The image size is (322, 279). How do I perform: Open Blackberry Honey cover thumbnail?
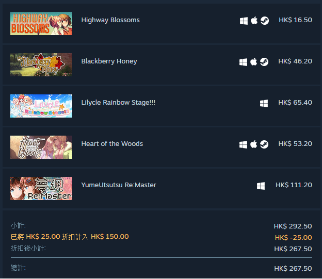(41, 64)
